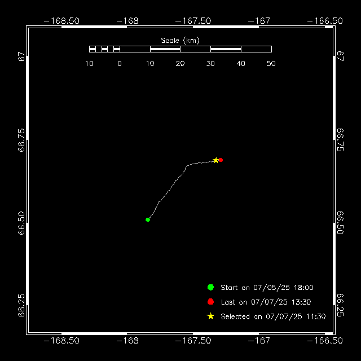Viewport: 361px width, 361px height.
Task: Click the 'Scale (km)' title
Action: [x=180, y=40]
